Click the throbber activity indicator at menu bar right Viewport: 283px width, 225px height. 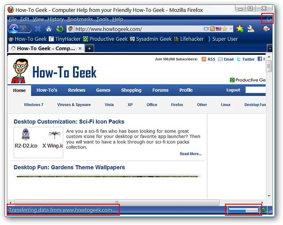tap(269, 19)
